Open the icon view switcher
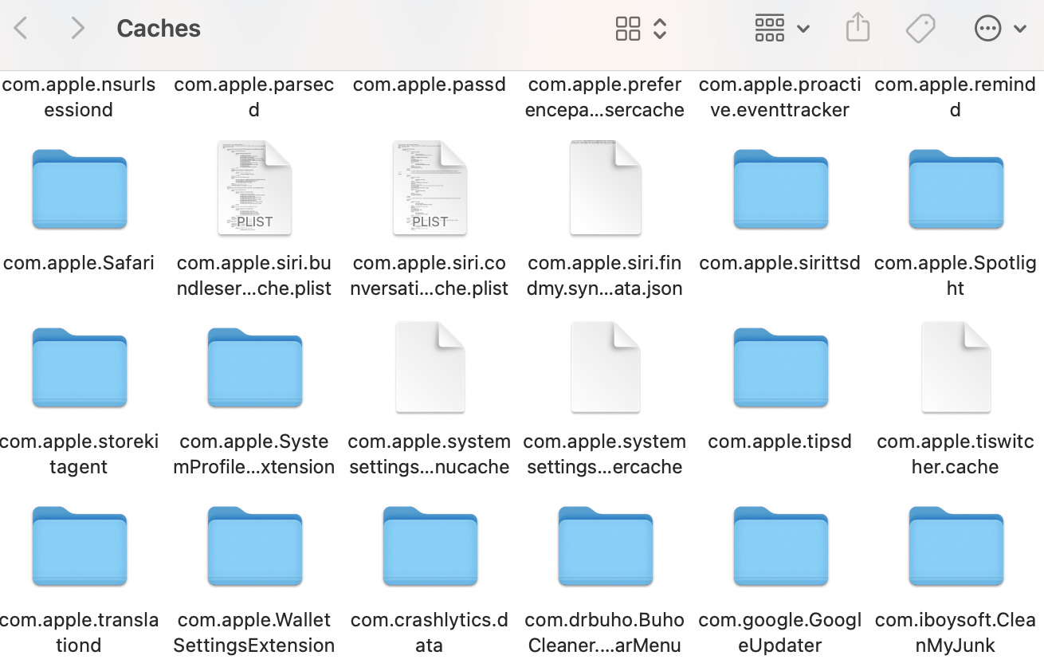 pyautogui.click(x=641, y=29)
